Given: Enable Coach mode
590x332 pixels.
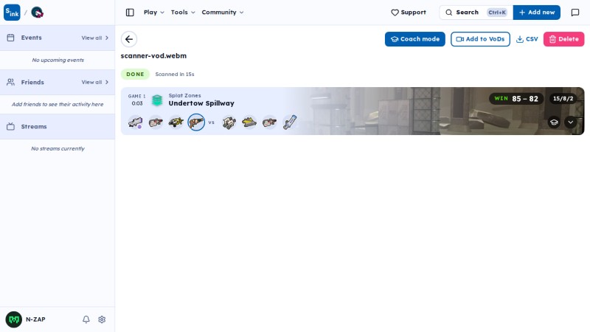Looking at the screenshot, I should point(415,39).
